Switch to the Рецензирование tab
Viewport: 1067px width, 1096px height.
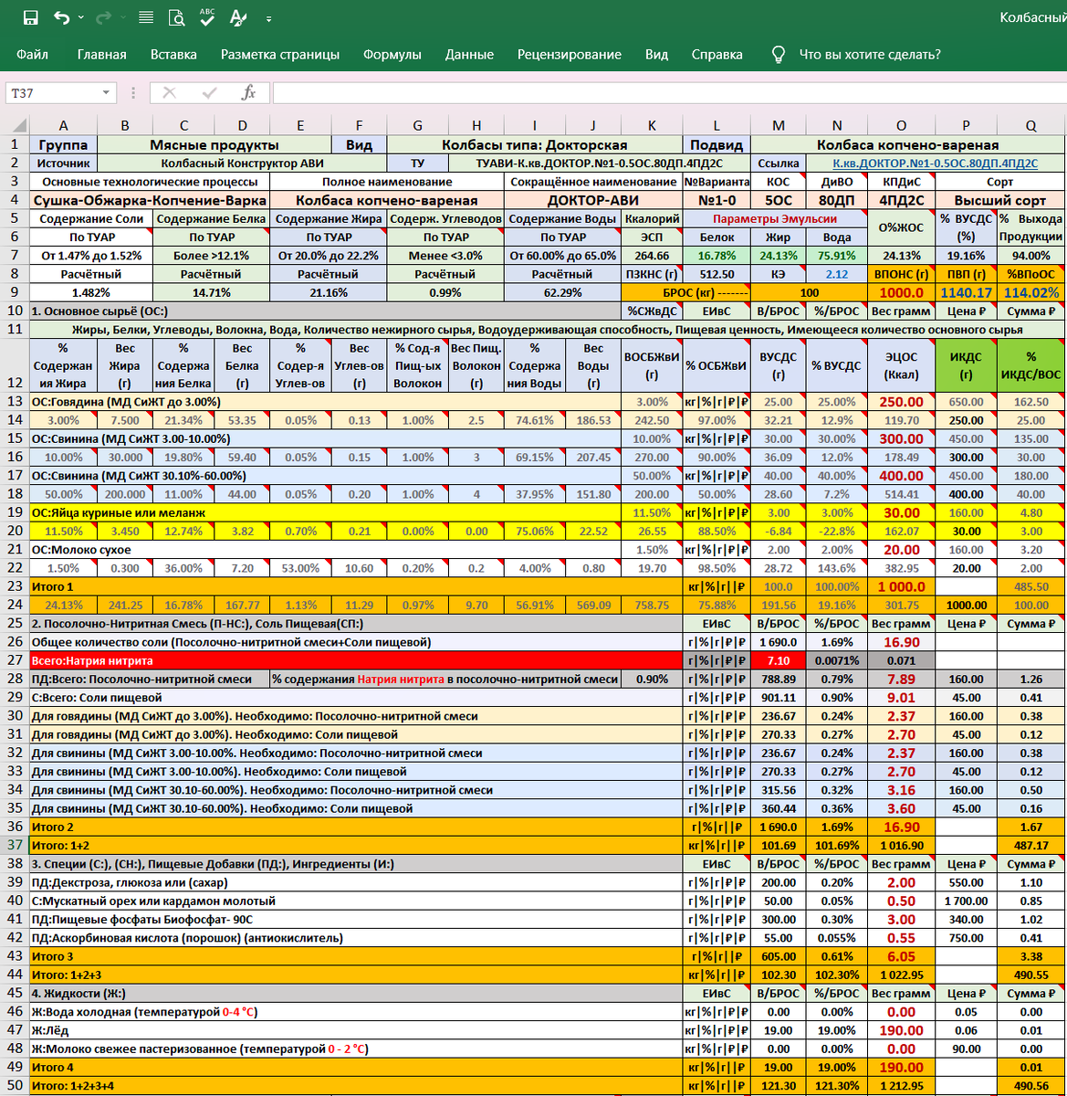tap(570, 55)
